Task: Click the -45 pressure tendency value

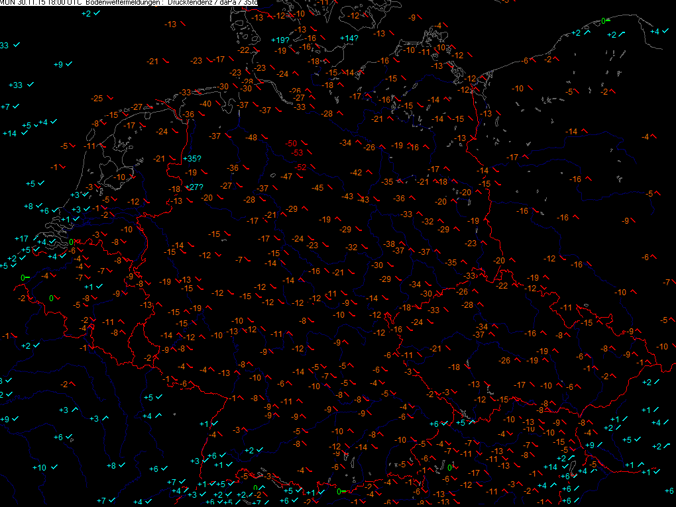Action: pyautogui.click(x=317, y=188)
